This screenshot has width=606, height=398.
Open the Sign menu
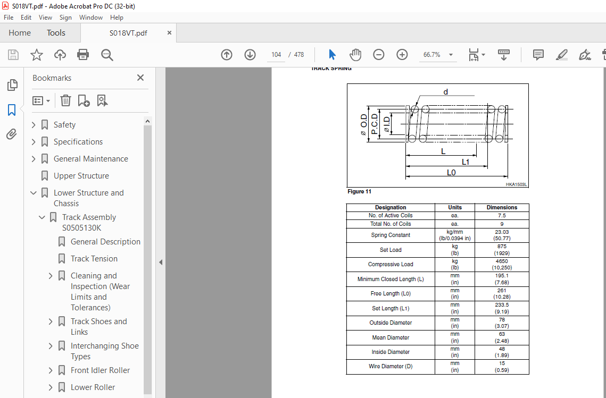(65, 18)
